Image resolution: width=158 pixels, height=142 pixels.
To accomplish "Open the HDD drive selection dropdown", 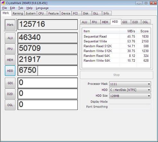I will pyautogui.click(x=130, y=90).
